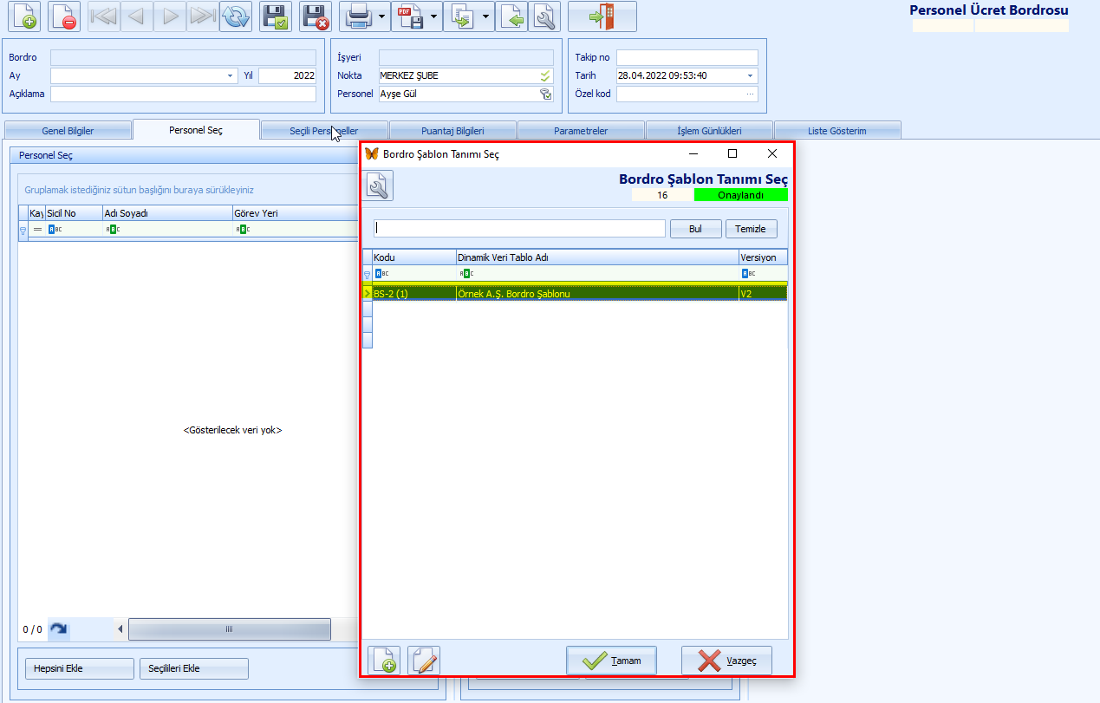
Task: Click the save icon with green check
Action: pos(276,16)
